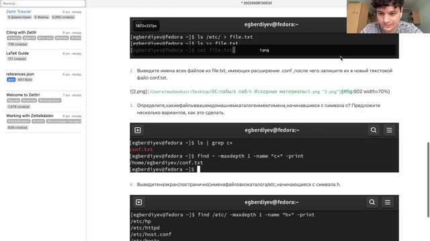Click the /etc/hp output line
The image size is (430, 241).
click(x=140, y=222)
